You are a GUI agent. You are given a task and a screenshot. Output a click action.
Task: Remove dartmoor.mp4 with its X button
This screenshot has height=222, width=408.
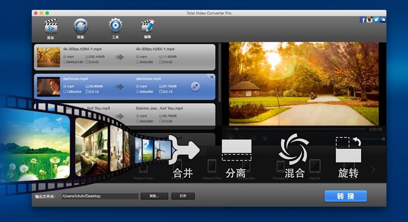click(212, 77)
